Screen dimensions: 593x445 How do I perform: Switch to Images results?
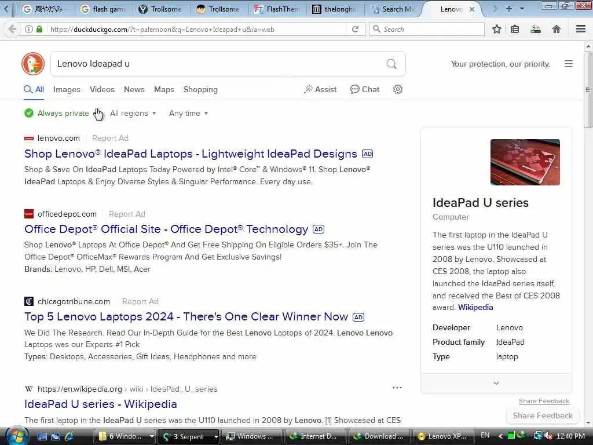tap(67, 89)
